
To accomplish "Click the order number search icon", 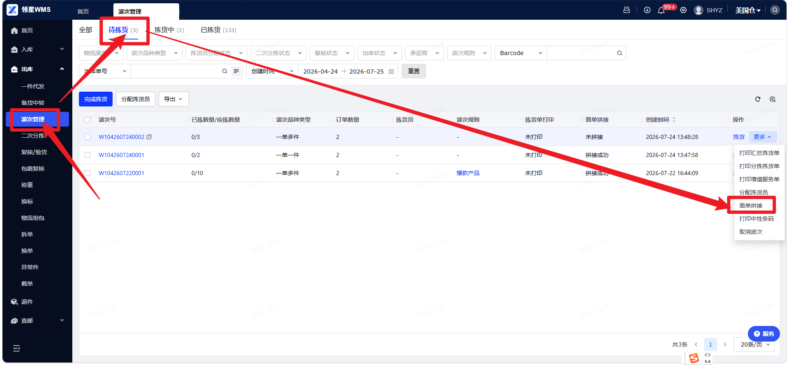I will point(225,71).
